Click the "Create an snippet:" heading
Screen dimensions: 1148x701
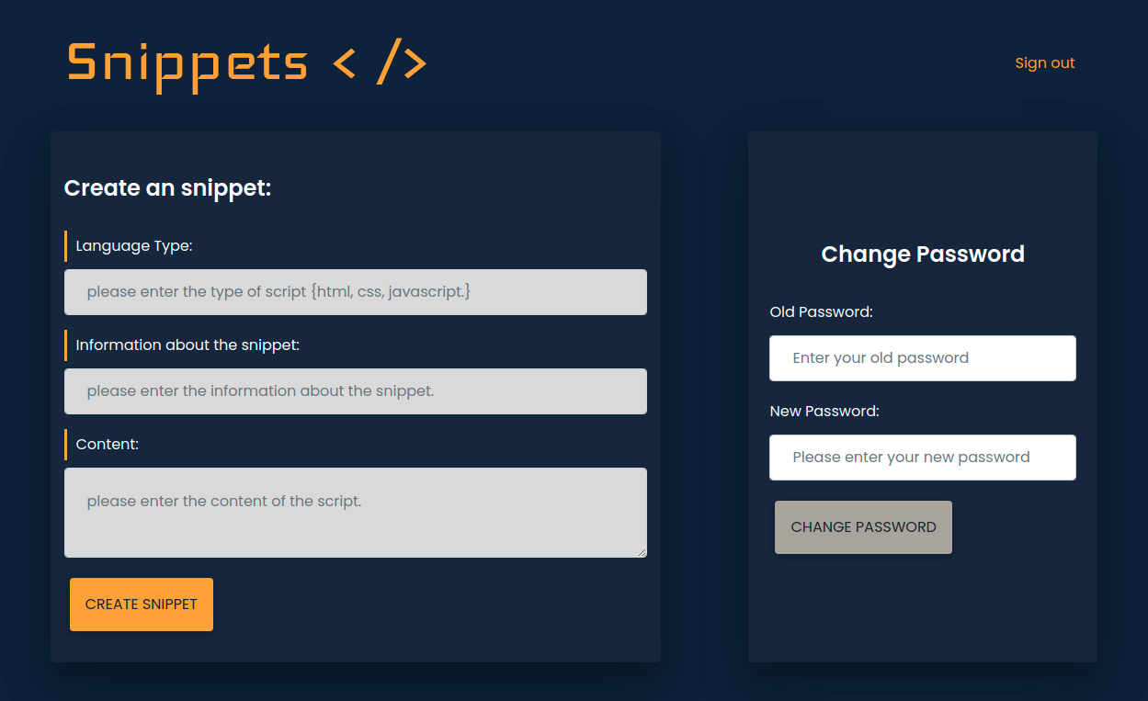pyautogui.click(x=168, y=188)
